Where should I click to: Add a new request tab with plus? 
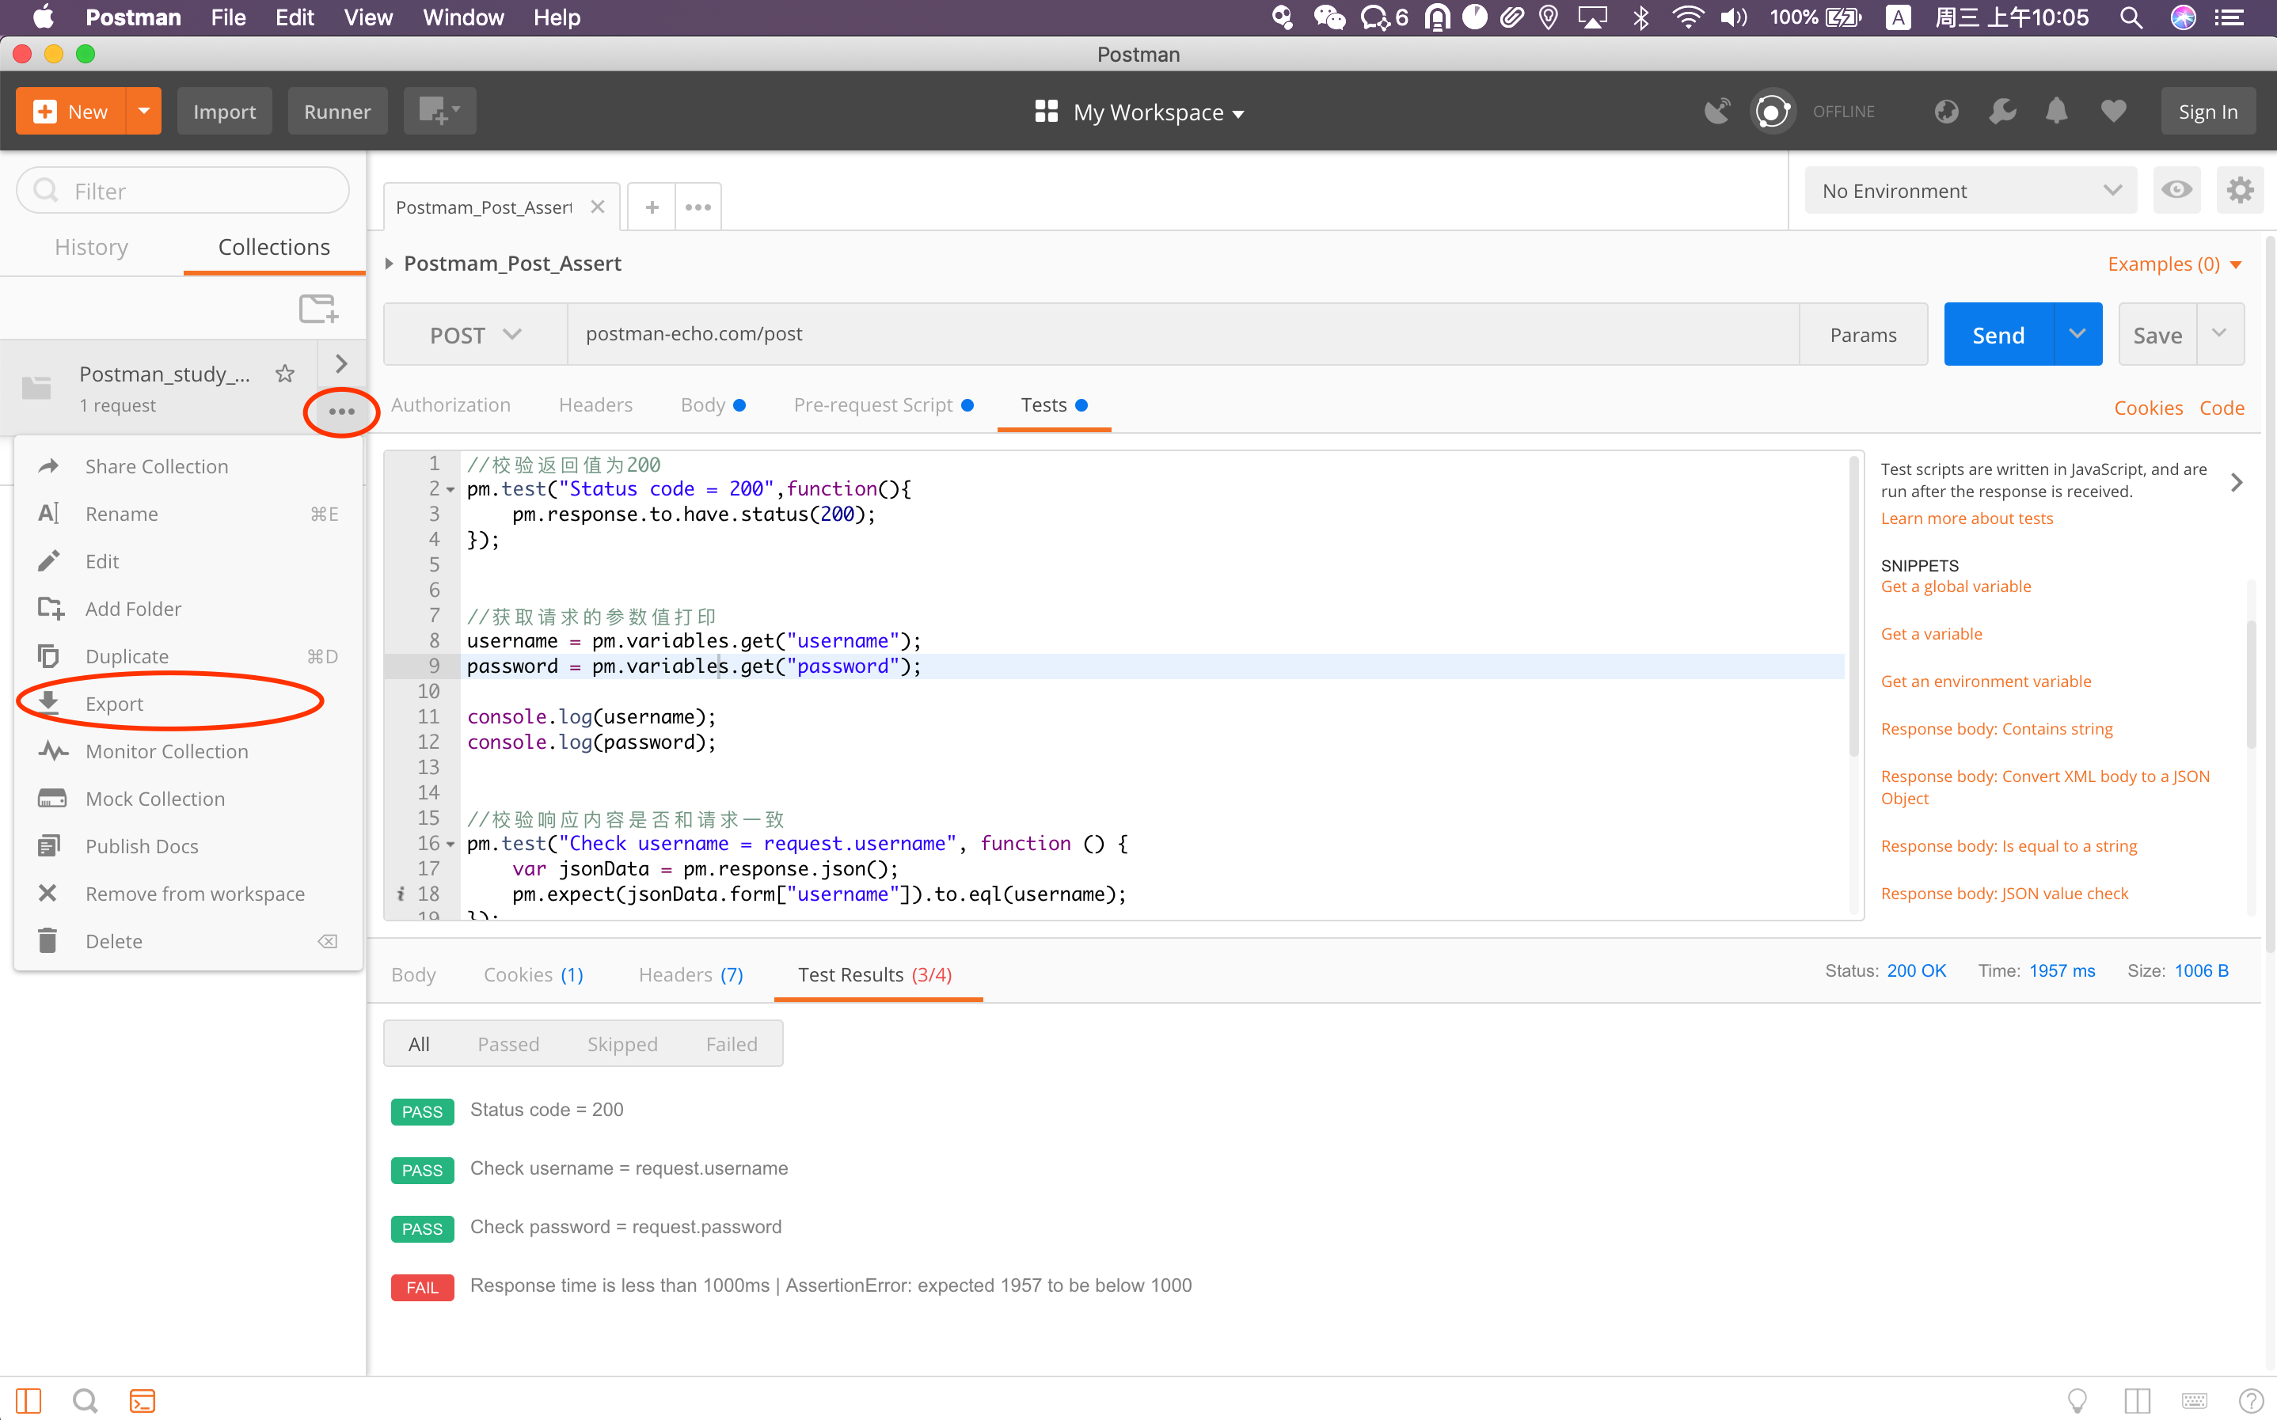pyautogui.click(x=652, y=207)
